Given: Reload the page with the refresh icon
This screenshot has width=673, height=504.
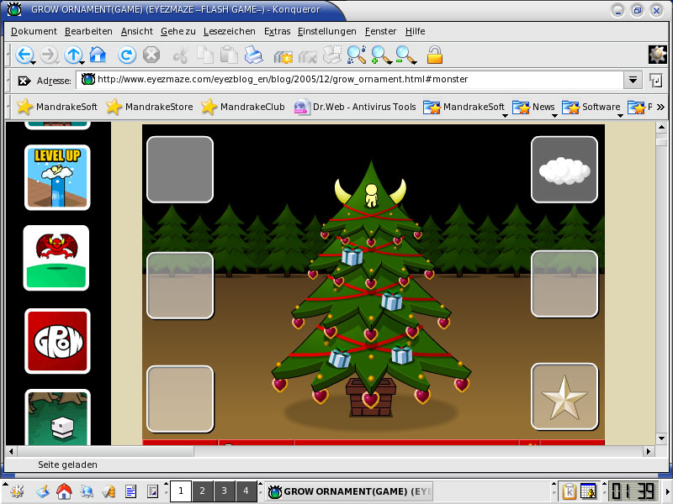Looking at the screenshot, I should 126,55.
